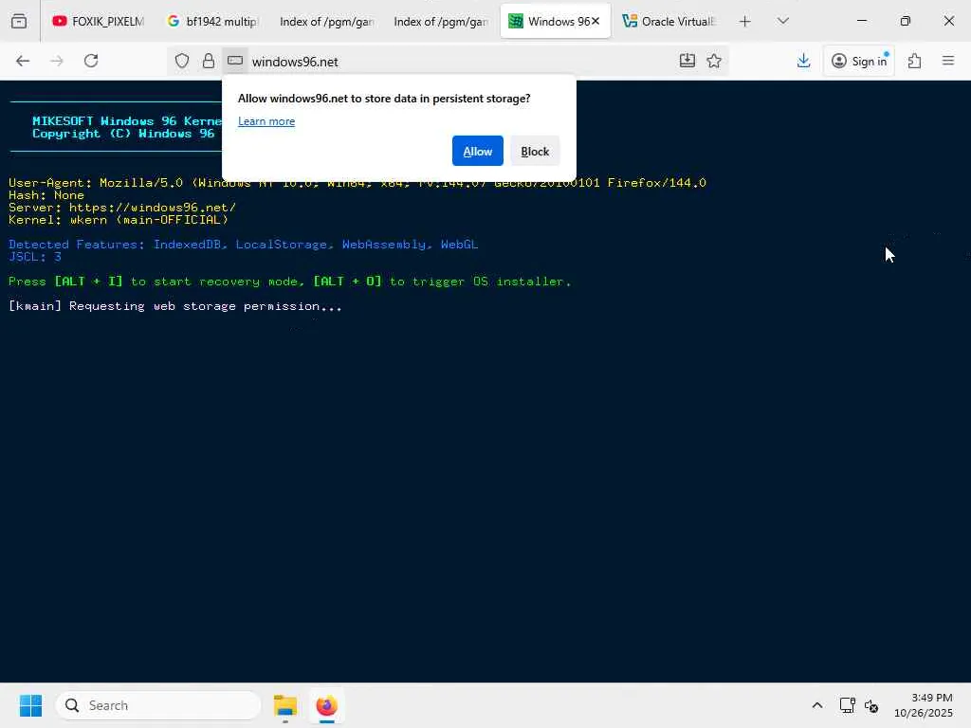
Task: Sign in to Firefox account
Action: [x=859, y=61]
